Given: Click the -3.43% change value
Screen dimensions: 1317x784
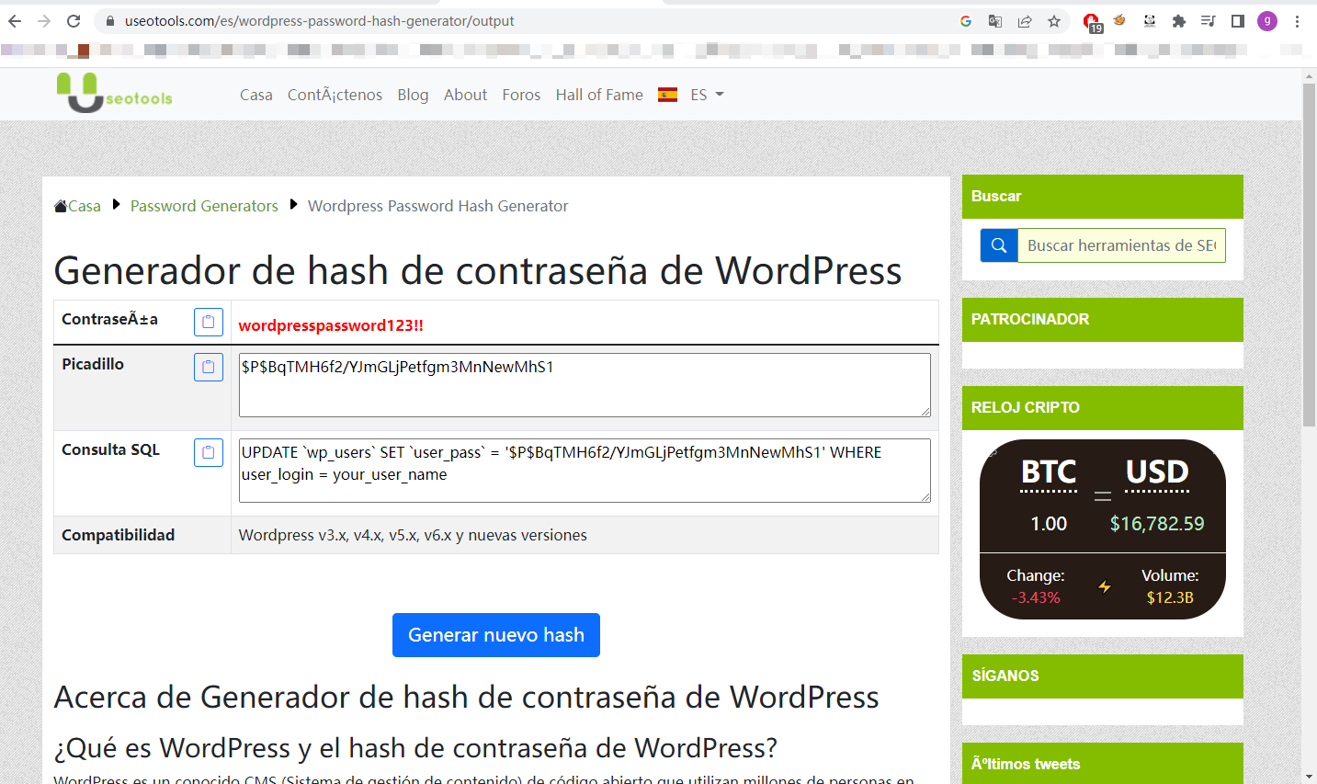Looking at the screenshot, I should point(1036,597).
